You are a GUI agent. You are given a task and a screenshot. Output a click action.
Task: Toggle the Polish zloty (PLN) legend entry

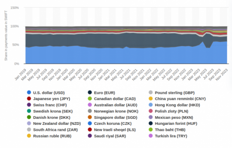click(168, 111)
